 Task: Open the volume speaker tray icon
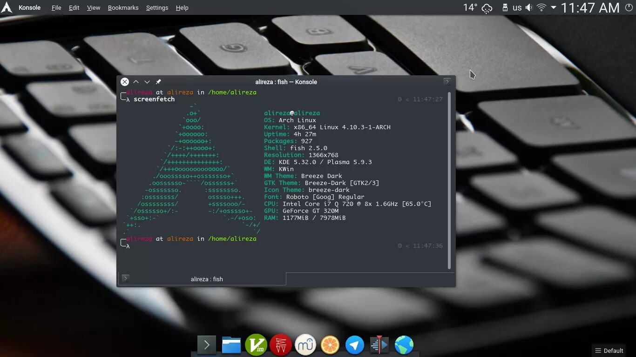529,7
